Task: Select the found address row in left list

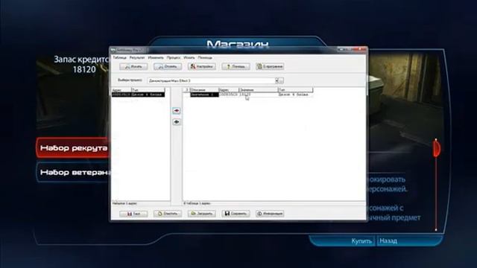Action: click(x=138, y=95)
